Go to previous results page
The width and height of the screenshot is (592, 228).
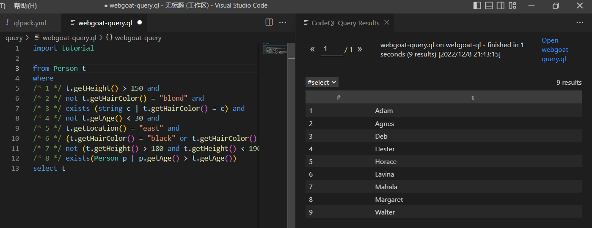click(312, 49)
